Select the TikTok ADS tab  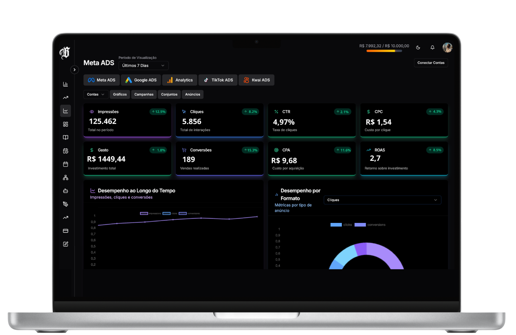coord(218,80)
